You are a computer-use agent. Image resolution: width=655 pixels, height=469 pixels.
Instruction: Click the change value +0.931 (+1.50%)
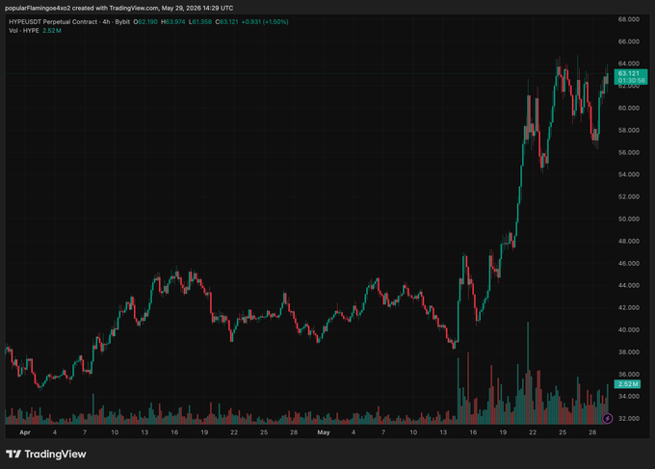[265, 22]
